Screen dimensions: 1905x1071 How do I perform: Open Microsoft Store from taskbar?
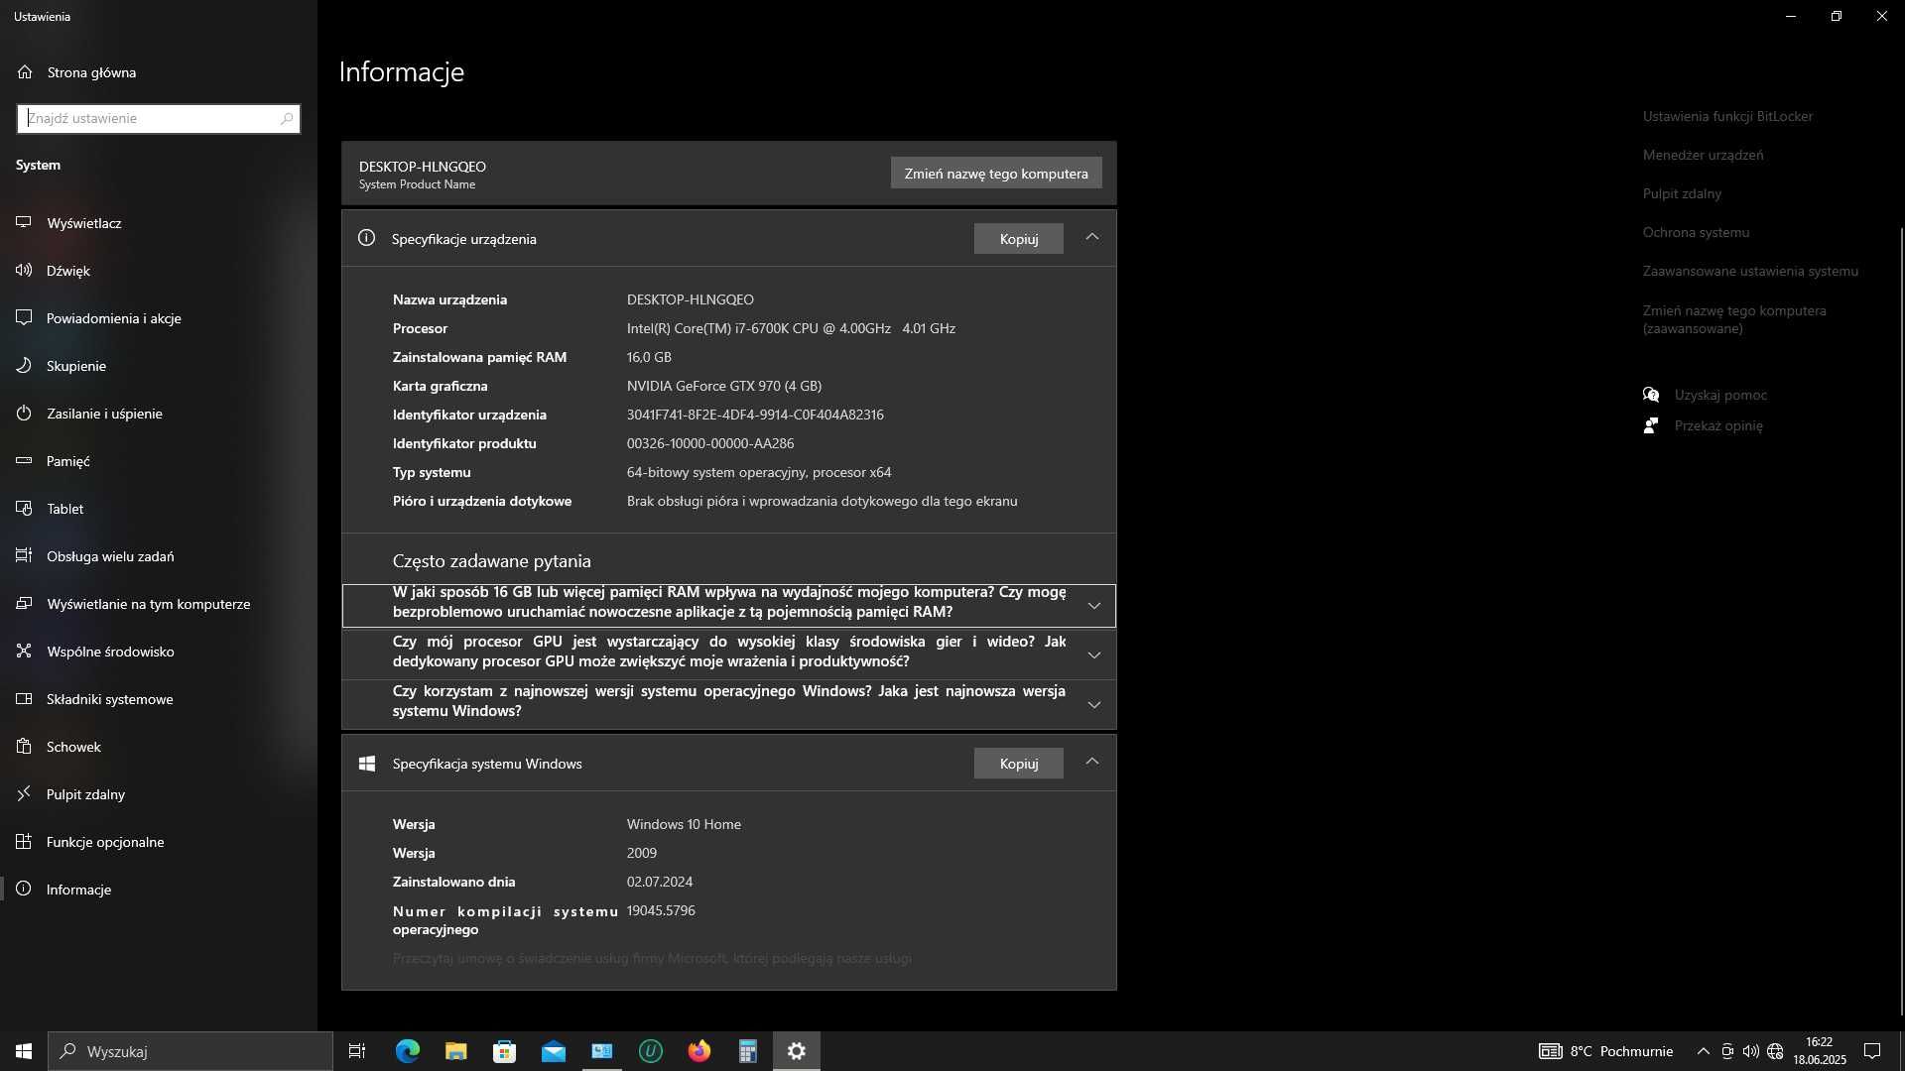(x=504, y=1051)
